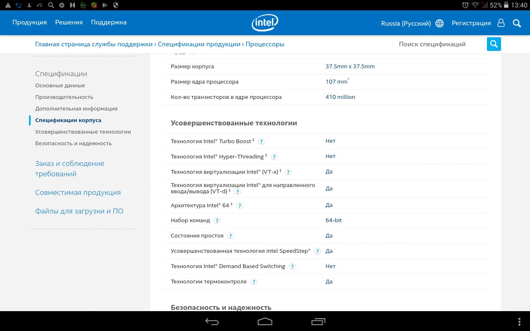Open help icon for Архитектура Intel 64
Image resolution: width=530 pixels, height=331 pixels.
click(240, 206)
